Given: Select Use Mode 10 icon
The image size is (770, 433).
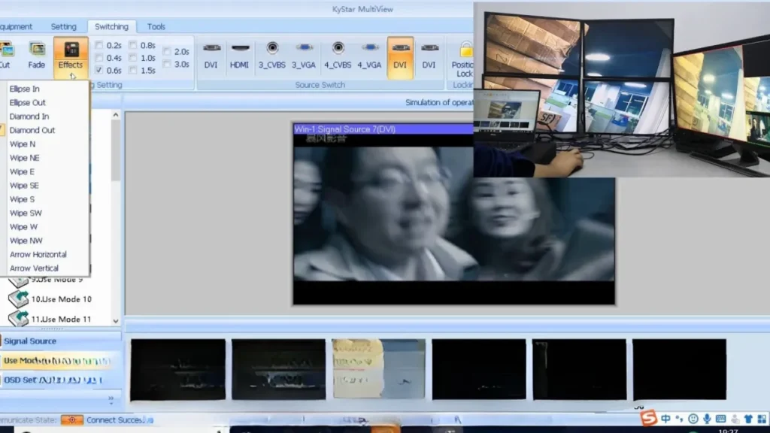Looking at the screenshot, I should pyautogui.click(x=18, y=299).
